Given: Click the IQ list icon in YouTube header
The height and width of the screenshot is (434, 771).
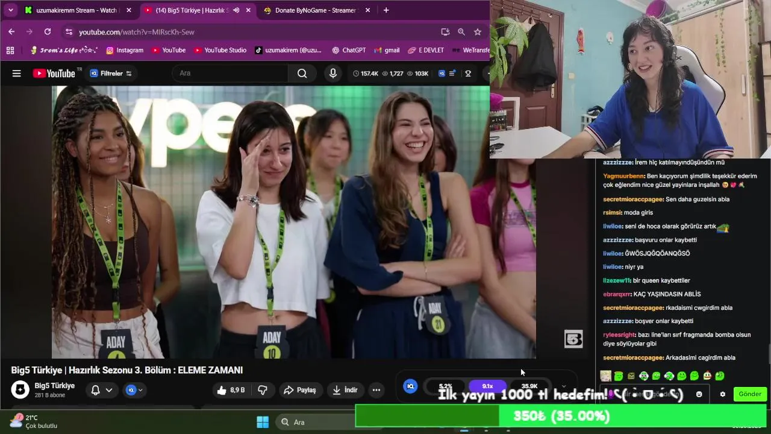Looking at the screenshot, I should click(447, 74).
